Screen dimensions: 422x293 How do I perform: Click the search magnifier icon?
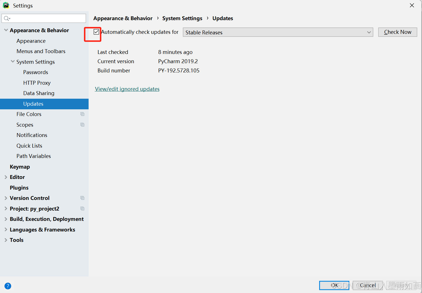pos(7,18)
